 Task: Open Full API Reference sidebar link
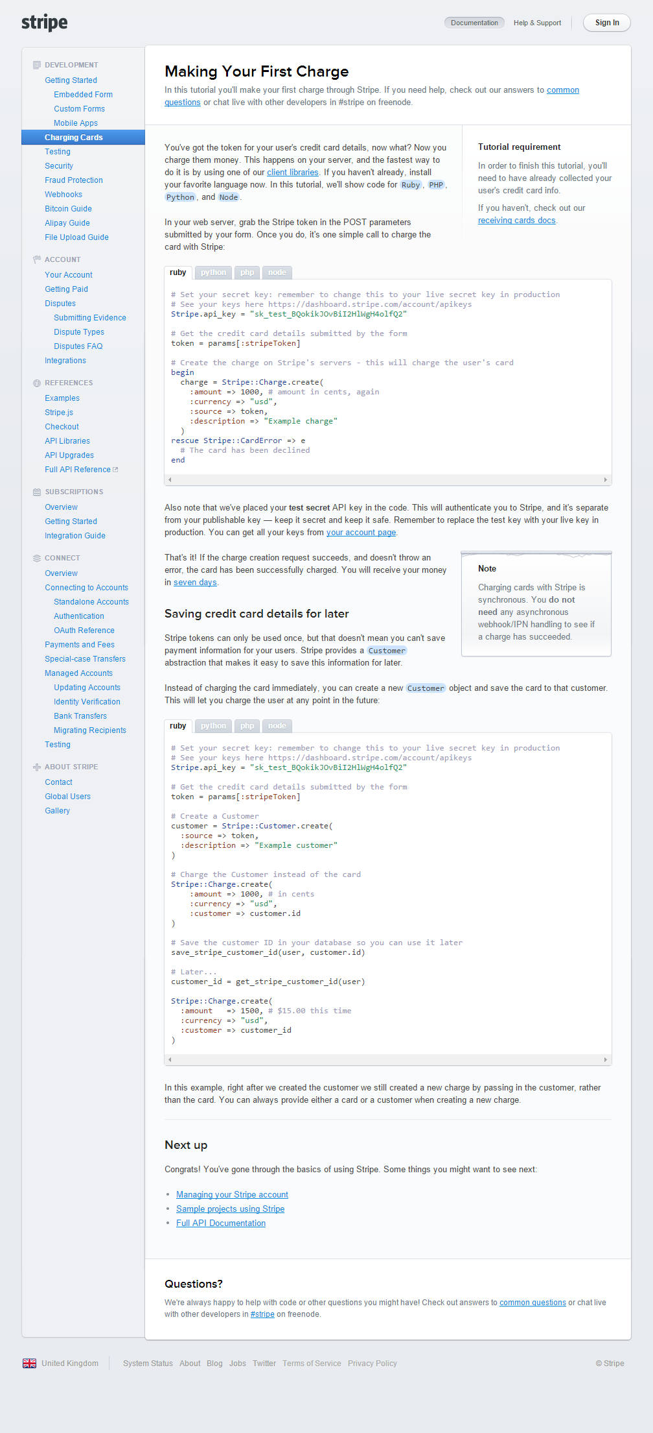point(78,470)
